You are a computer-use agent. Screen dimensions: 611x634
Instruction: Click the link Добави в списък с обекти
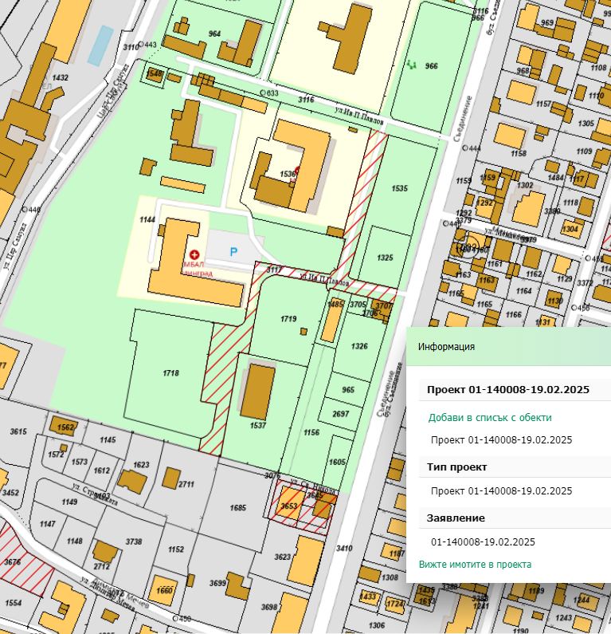[490, 417]
